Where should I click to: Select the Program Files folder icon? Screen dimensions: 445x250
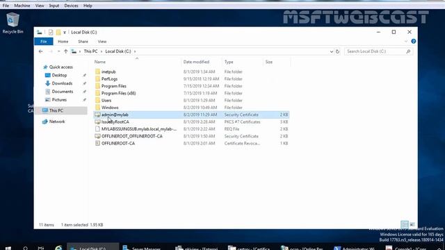click(97, 86)
